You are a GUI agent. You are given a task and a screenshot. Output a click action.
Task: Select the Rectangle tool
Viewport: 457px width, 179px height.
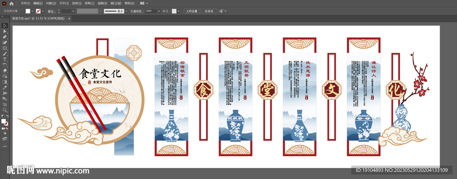click(x=4, y=48)
